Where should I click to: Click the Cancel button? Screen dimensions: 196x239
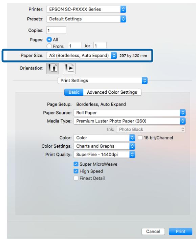coord(153,232)
